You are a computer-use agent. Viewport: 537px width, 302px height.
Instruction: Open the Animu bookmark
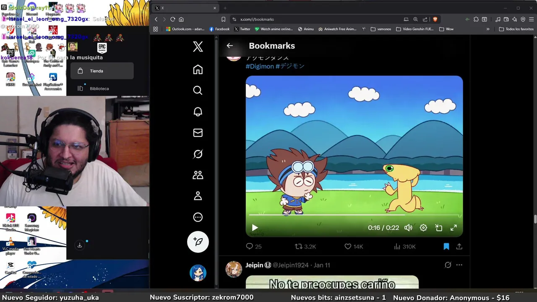point(306,29)
